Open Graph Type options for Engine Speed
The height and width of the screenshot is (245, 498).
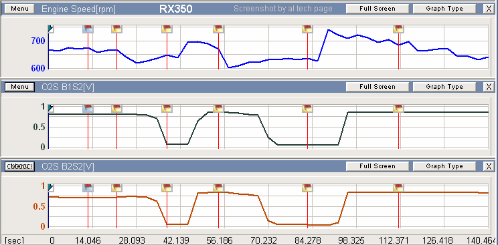(x=444, y=9)
